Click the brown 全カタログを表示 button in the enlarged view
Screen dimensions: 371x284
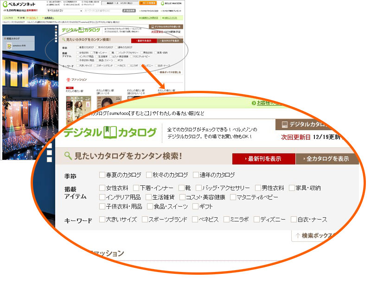pyautogui.click(x=327, y=158)
